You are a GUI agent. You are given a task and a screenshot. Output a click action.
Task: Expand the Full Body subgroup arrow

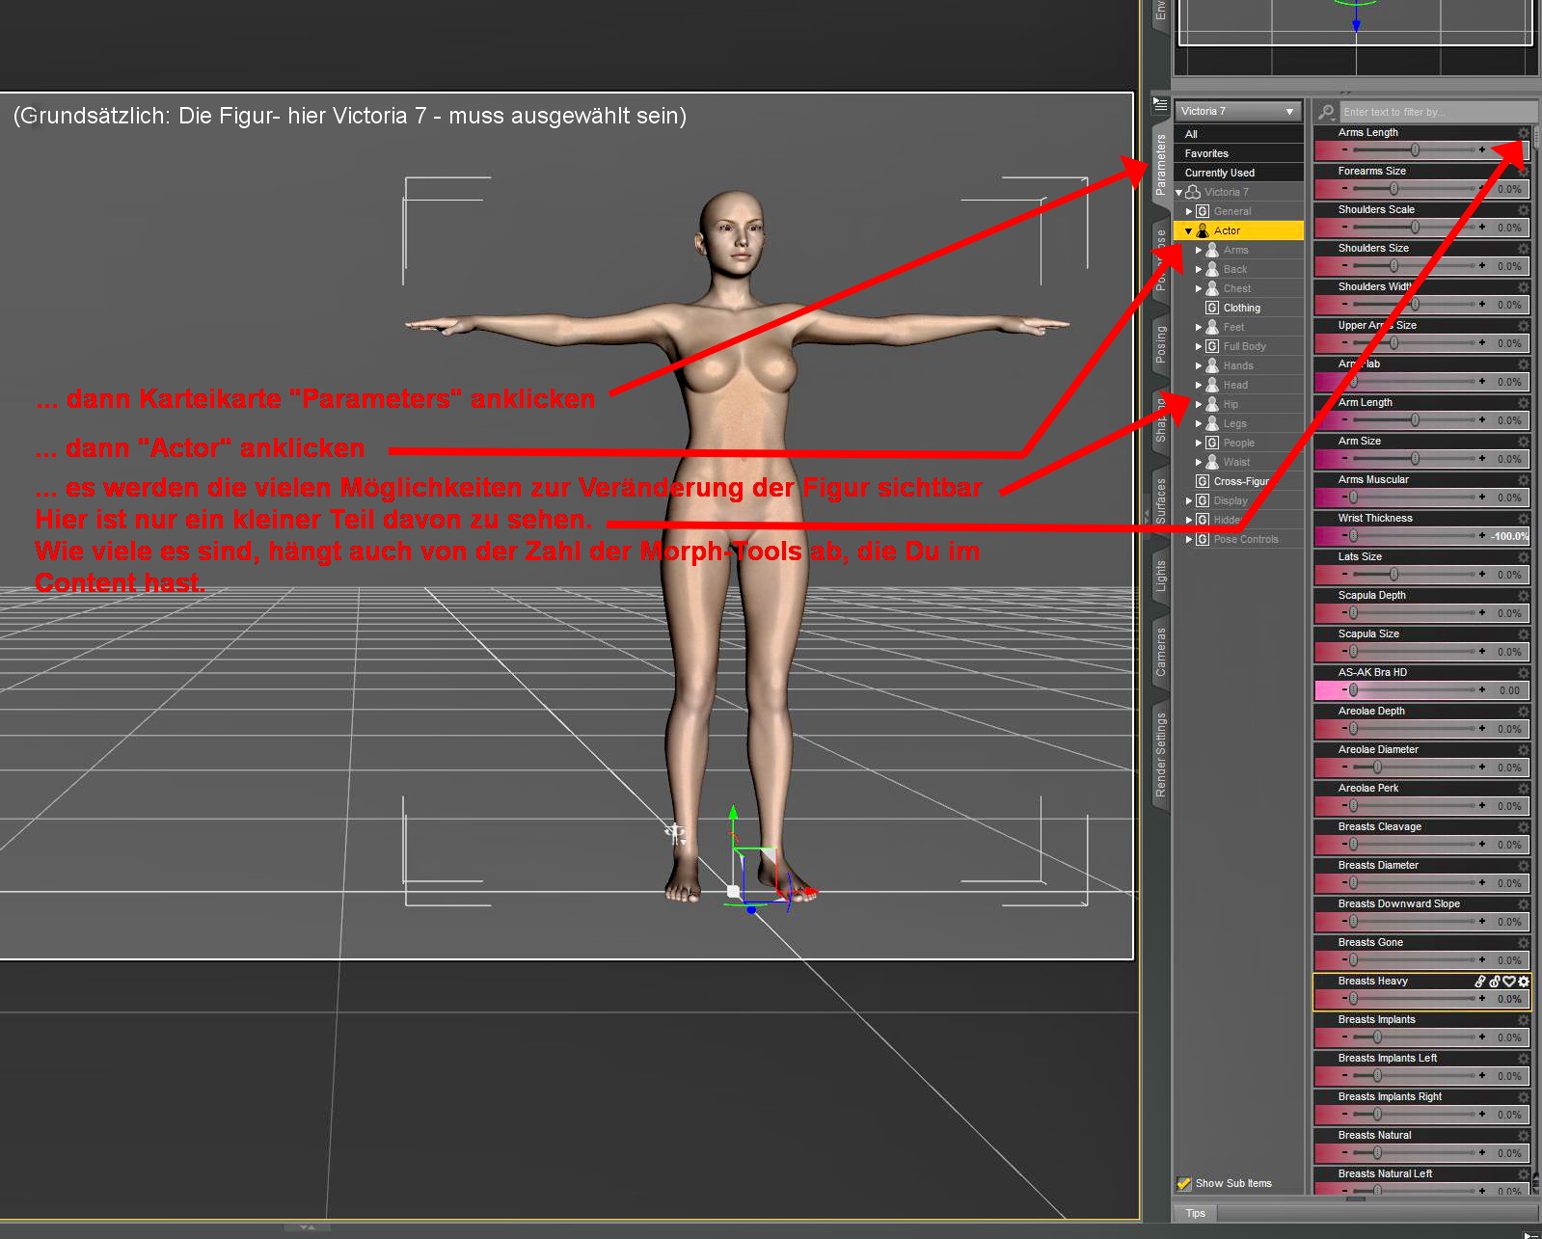tap(1199, 346)
